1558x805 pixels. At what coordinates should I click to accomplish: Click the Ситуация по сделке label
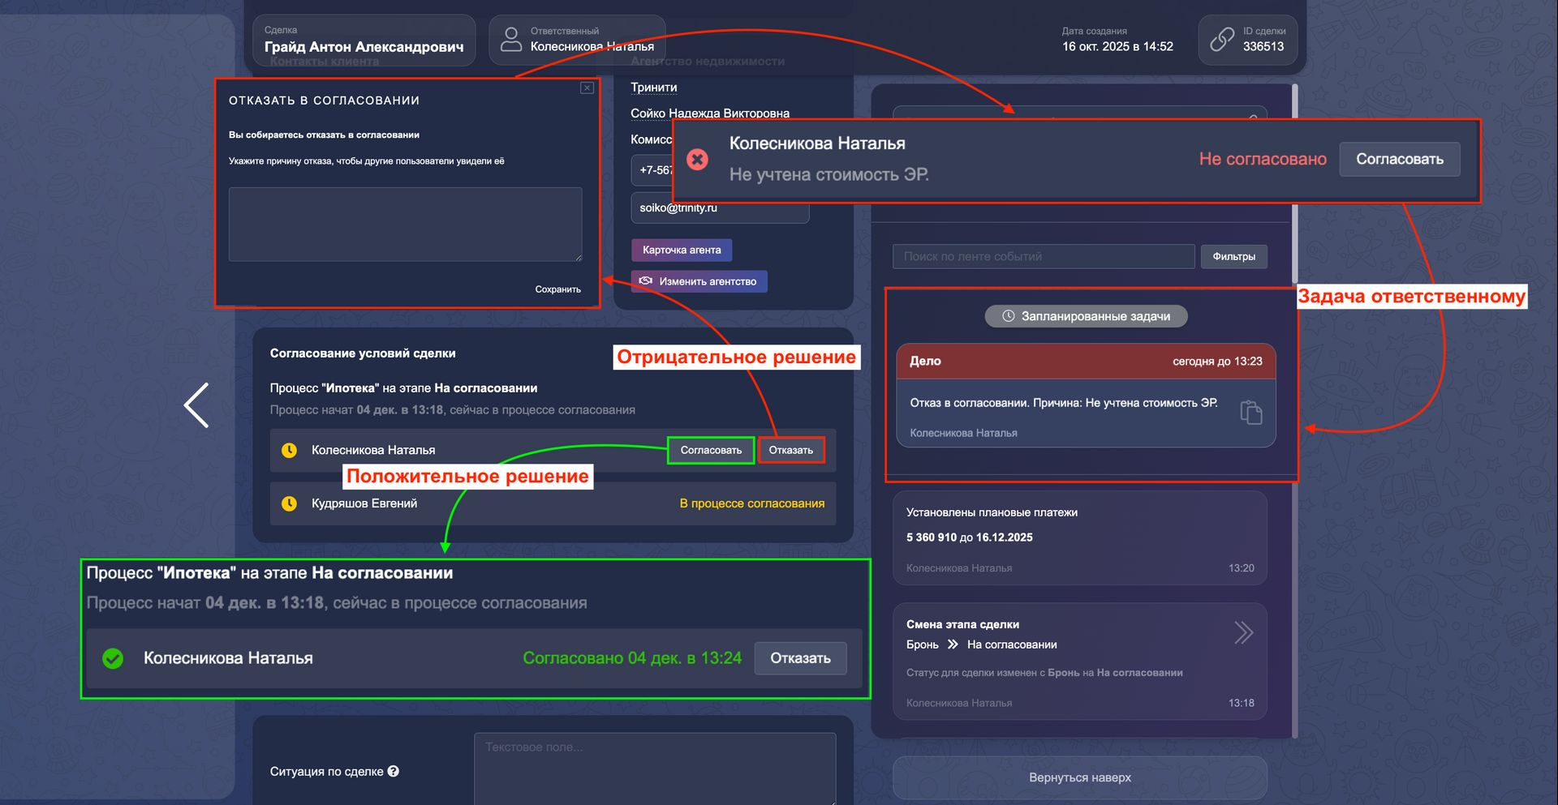[x=327, y=772]
